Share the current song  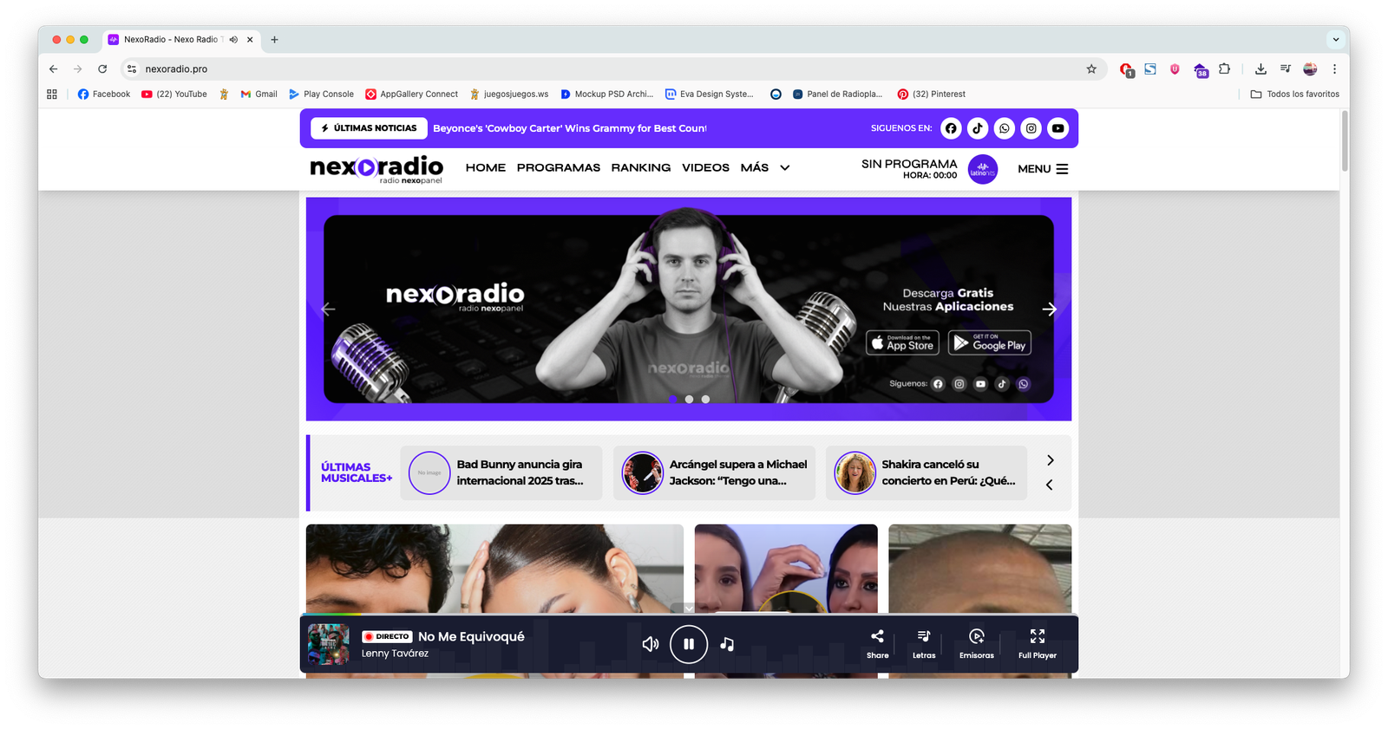877,644
